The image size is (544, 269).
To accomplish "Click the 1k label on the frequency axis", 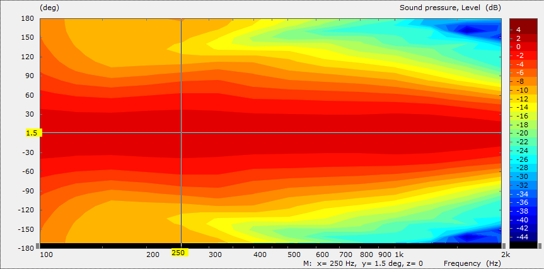I will tap(398, 255).
